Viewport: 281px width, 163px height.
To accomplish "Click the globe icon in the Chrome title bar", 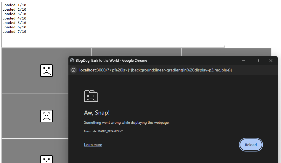I will pos(72,61).
